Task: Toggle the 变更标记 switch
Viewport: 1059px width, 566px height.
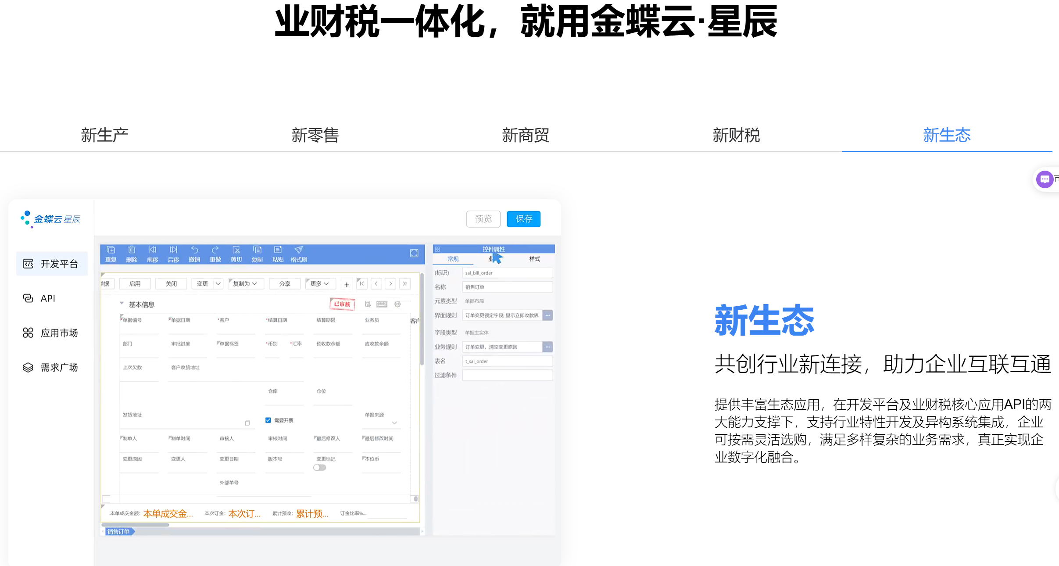Action: [320, 468]
